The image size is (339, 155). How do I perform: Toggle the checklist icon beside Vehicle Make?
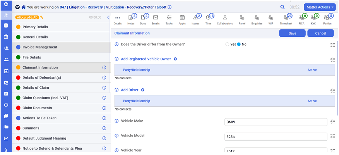(x=332, y=121)
